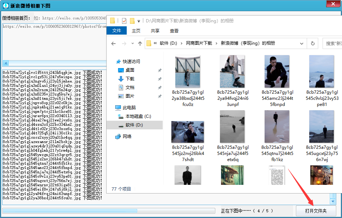Click the download progress bar
Viewport: 342px width, 218px height.
click(x=109, y=211)
